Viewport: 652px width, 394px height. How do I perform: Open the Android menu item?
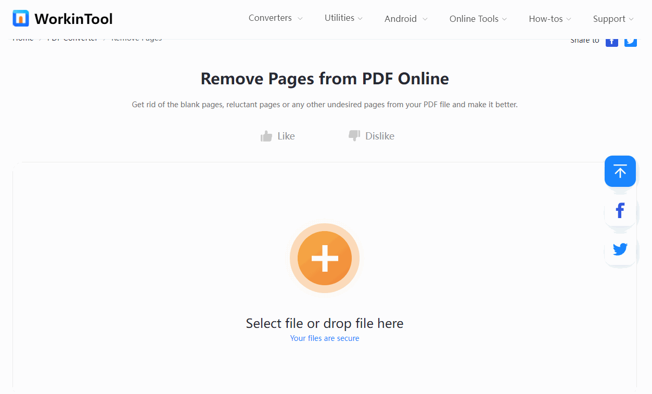pos(402,18)
